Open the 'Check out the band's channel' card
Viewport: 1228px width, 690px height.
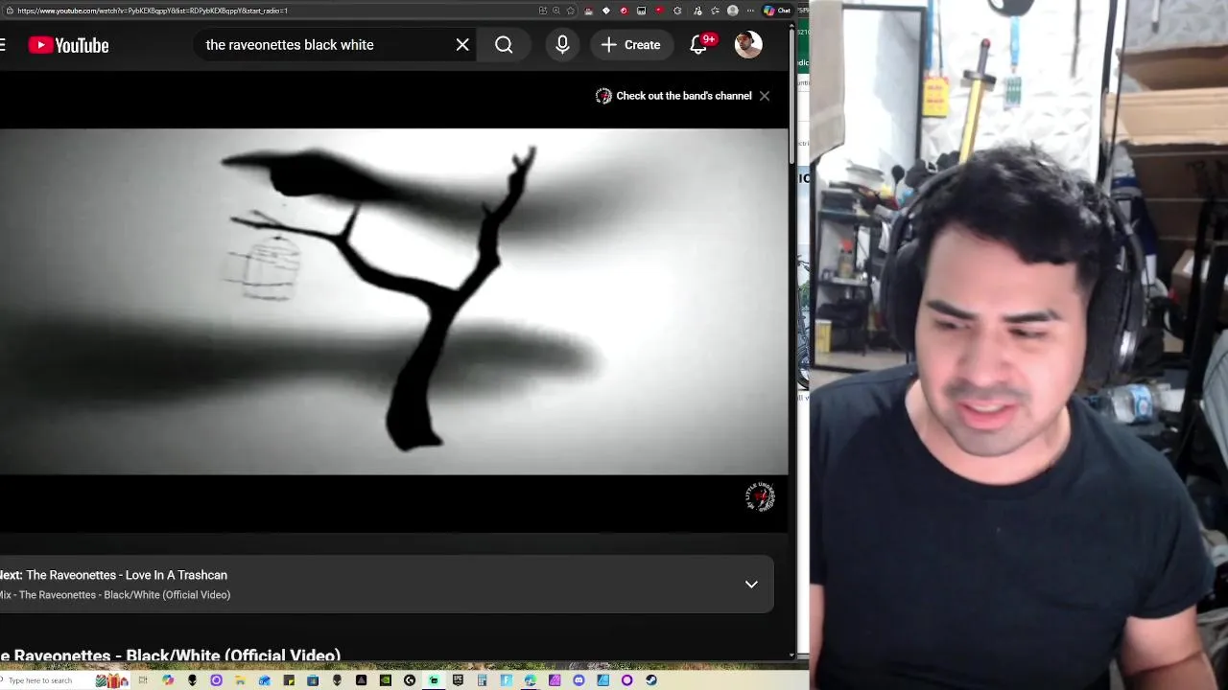tap(673, 96)
